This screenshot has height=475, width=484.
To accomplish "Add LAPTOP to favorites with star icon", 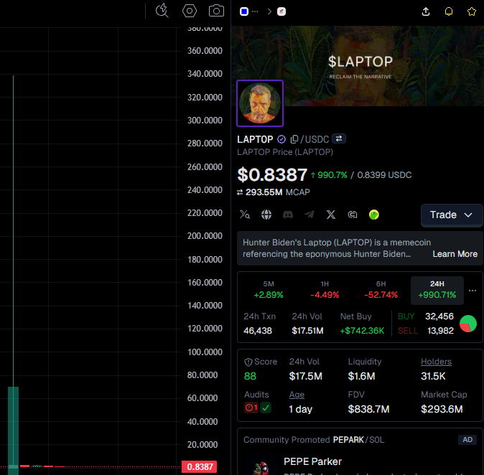I will (472, 11).
